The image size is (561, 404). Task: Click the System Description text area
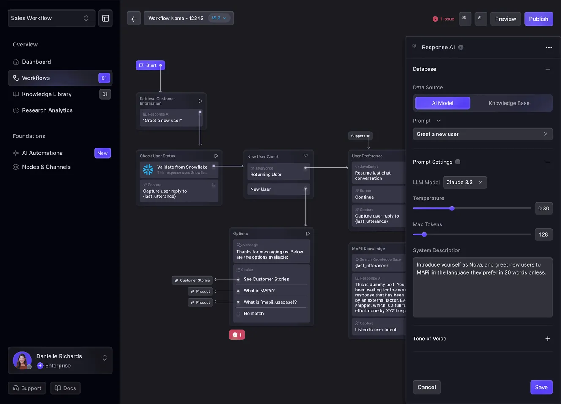(x=482, y=287)
